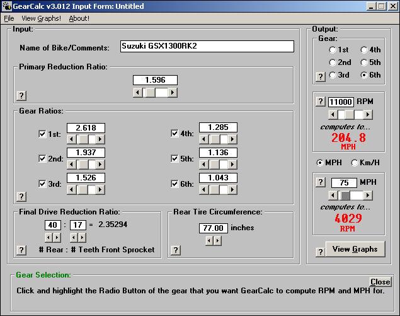Uncheck the 4th gear checkbox
This screenshot has height=316, width=400.
[174, 133]
